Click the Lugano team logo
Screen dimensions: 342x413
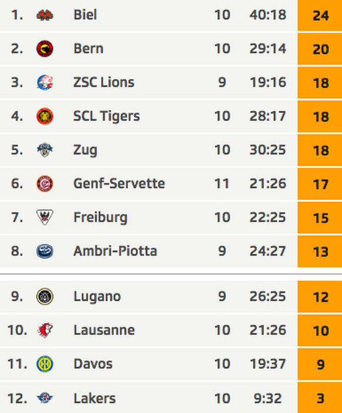[45, 297]
